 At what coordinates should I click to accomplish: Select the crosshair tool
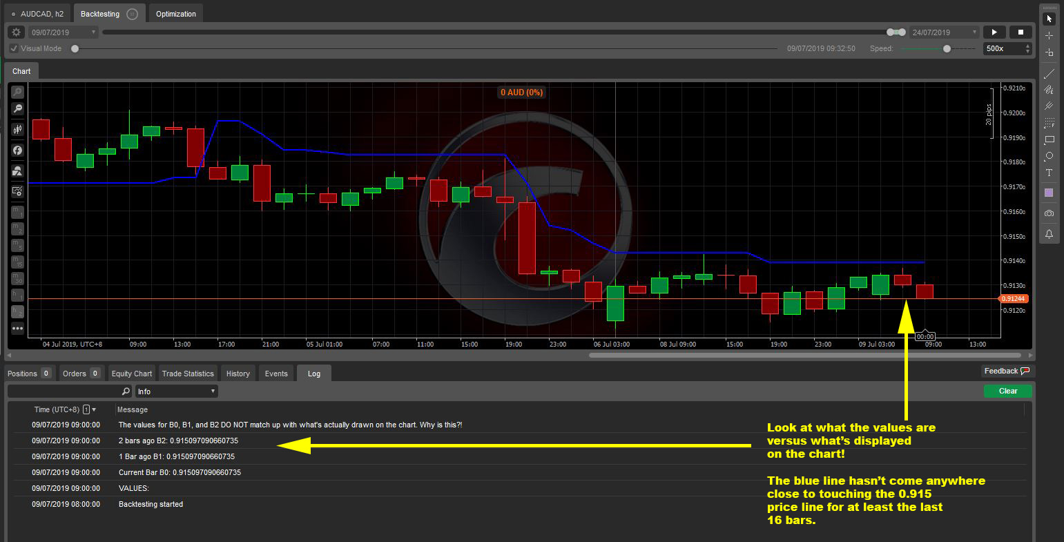1049,35
